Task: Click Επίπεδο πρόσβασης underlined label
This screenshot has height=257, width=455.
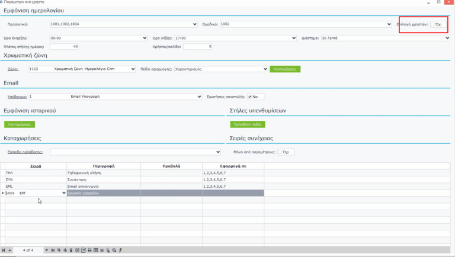Action: pos(25,152)
